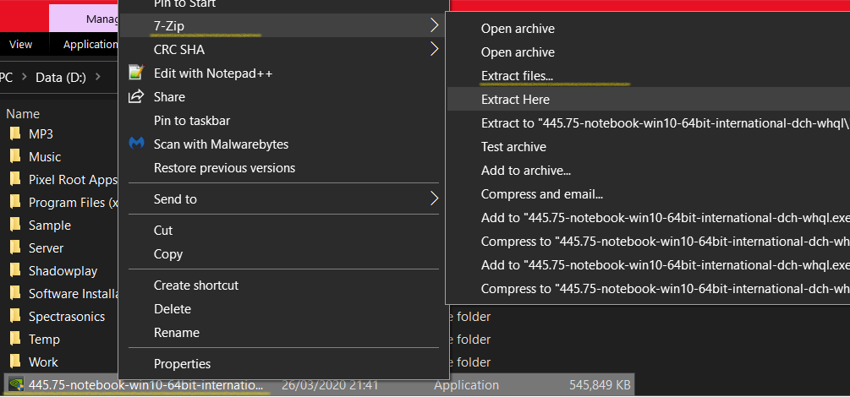Click the 26/03/2020 21:41 date cell
This screenshot has width=850, height=397.
[x=330, y=385]
